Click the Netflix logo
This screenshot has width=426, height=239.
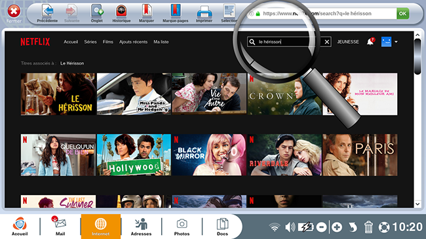35,42
